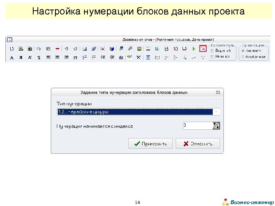Click the green H square icon
Image resolution: width=275 pixels, height=206 pixels.
[139, 49]
